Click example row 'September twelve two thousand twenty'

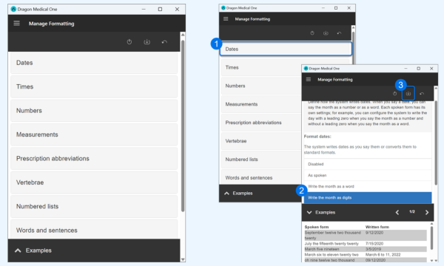coord(366,235)
